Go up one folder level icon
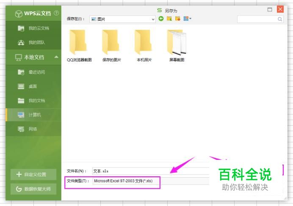The height and width of the screenshot is (206, 293). click(x=169, y=19)
